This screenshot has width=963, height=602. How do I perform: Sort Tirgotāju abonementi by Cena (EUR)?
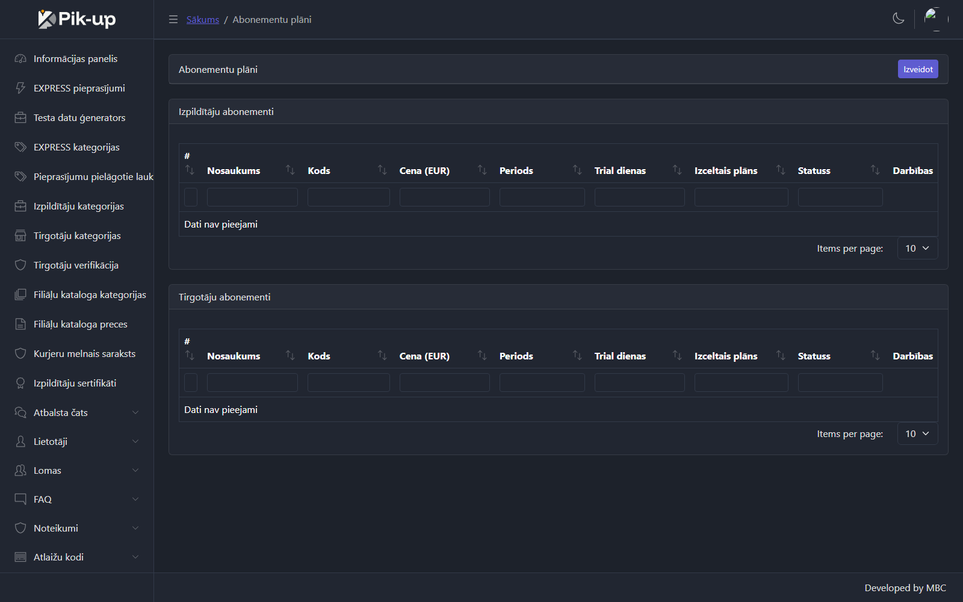click(x=482, y=356)
